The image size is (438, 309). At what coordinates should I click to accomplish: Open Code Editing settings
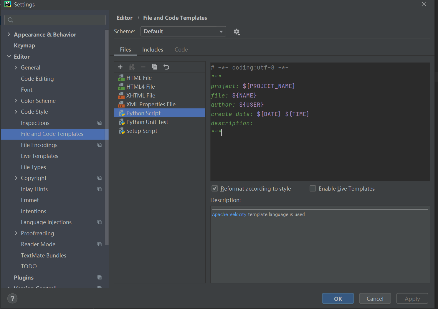tap(37, 79)
